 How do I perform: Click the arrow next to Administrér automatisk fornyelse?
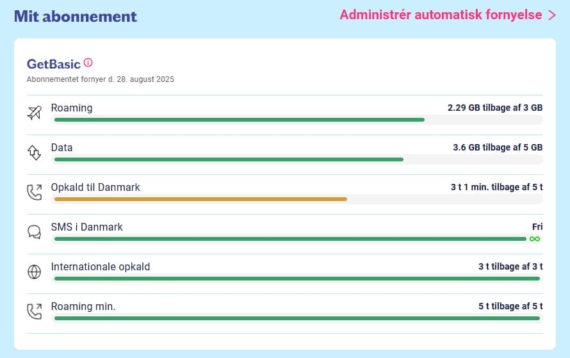coord(552,15)
